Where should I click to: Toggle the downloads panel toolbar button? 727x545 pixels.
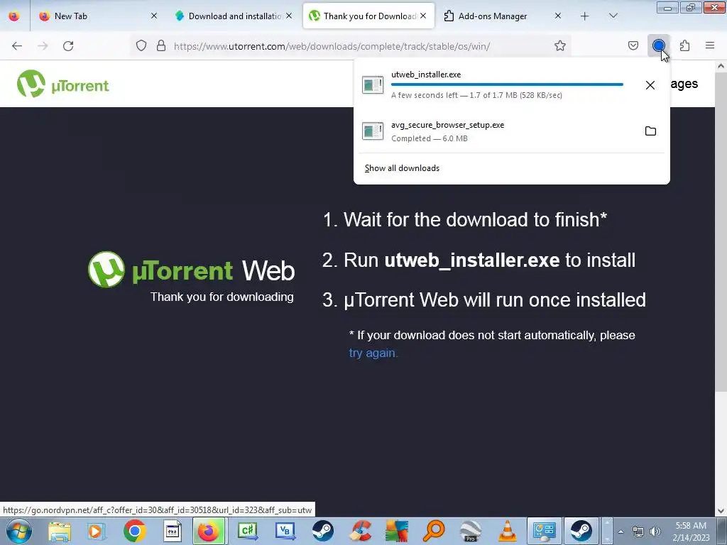[659, 45]
